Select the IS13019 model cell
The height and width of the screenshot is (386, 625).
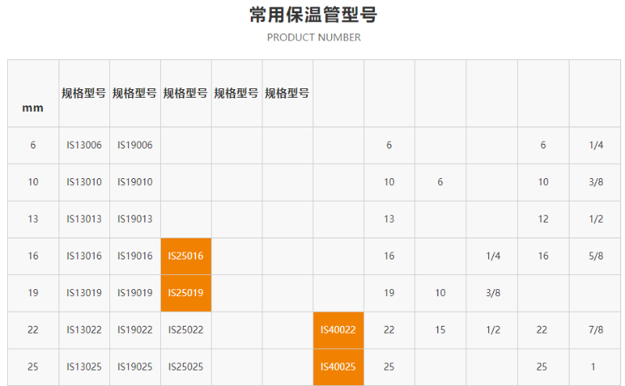tap(84, 293)
